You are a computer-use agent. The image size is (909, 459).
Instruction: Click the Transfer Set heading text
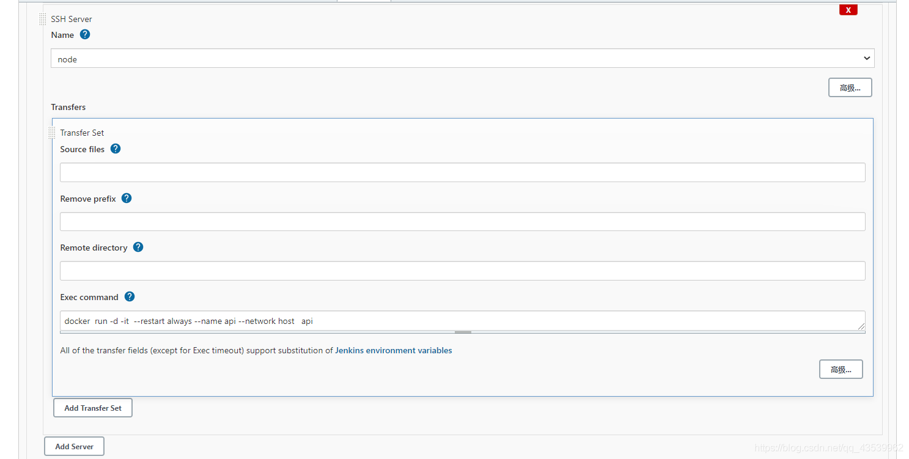[x=82, y=133]
